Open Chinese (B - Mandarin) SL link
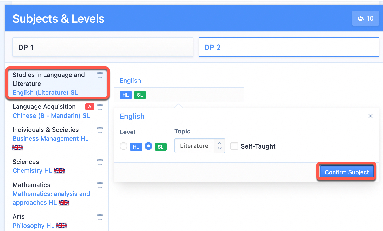This screenshot has width=383, height=231. coord(51,116)
